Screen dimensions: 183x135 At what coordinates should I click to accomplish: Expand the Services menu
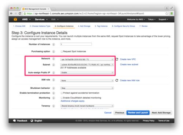pyautogui.click(x=41, y=19)
